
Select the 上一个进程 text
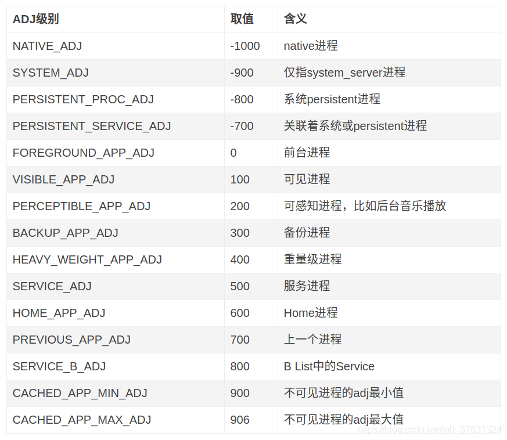pyautogui.click(x=312, y=340)
